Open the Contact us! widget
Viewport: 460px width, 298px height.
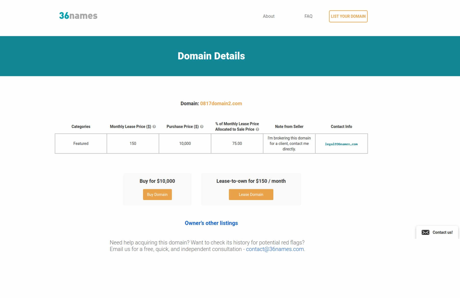(x=437, y=232)
